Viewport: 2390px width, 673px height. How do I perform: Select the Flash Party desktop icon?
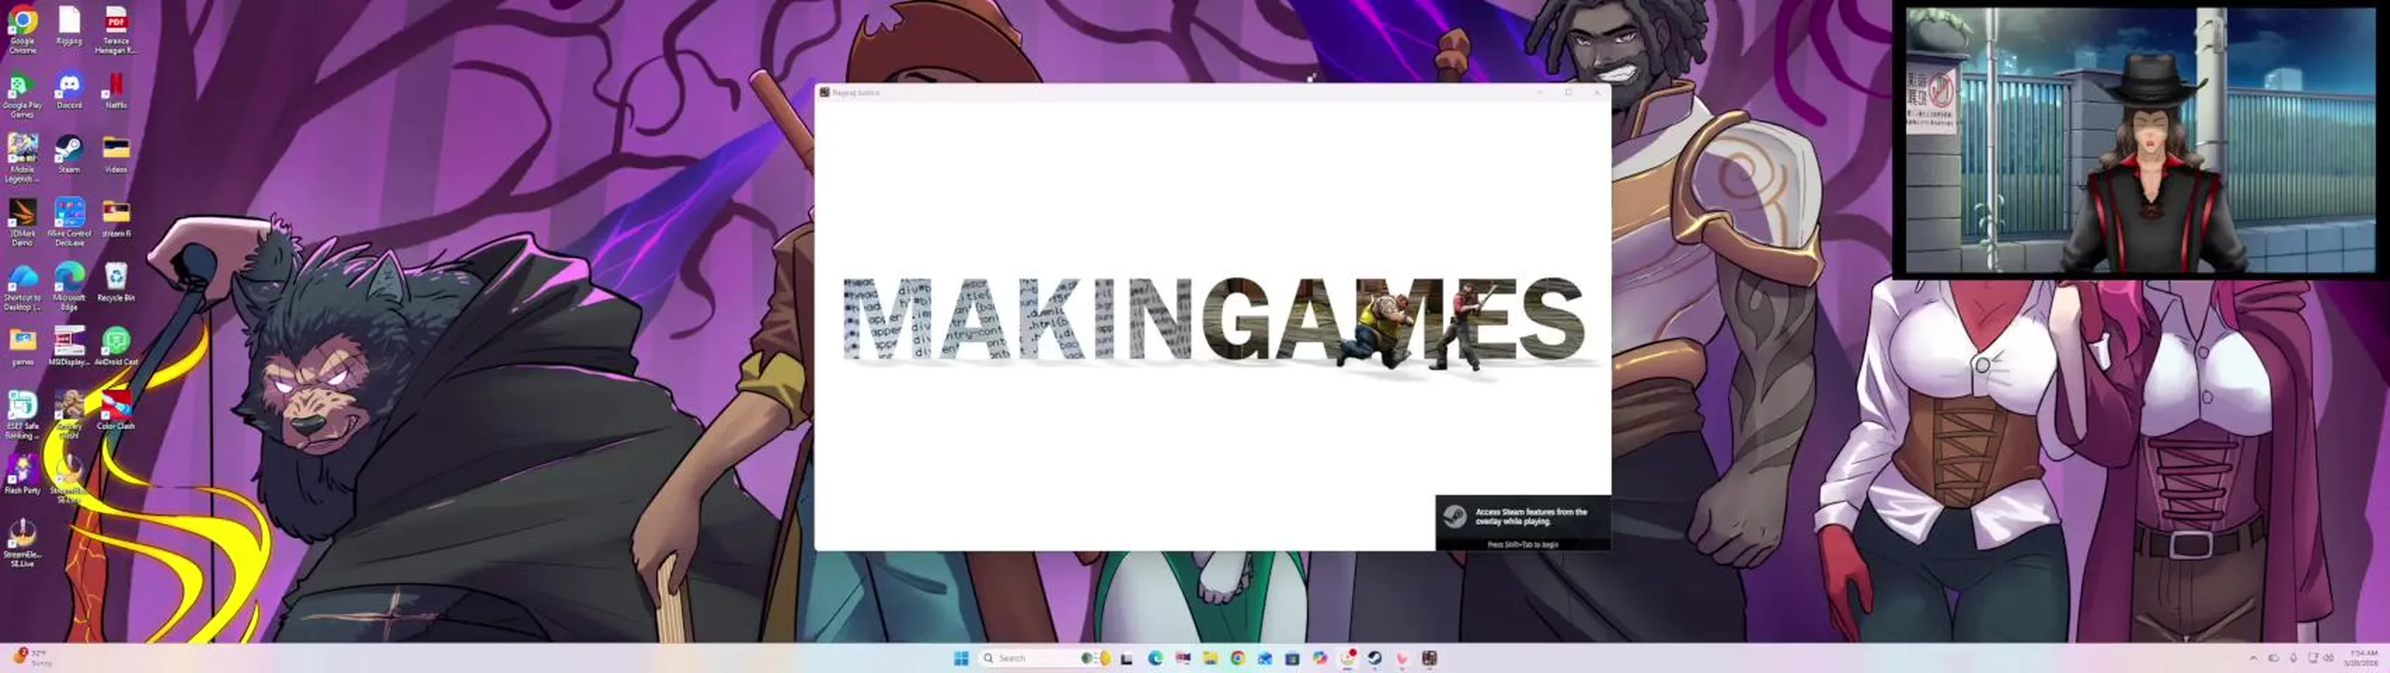[22, 474]
